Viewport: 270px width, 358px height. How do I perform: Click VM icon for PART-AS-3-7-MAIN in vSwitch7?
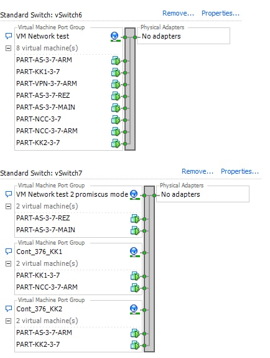tap(135, 230)
